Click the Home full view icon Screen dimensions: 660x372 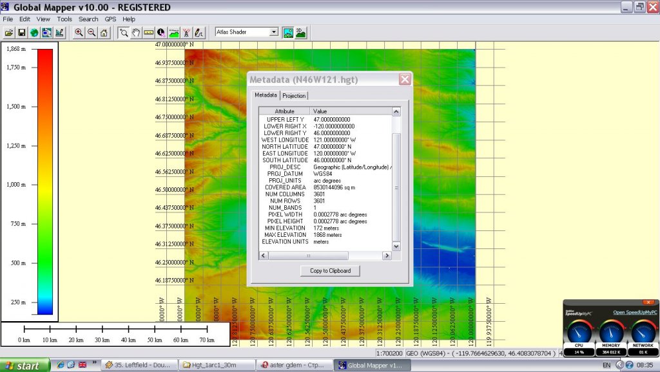(x=103, y=32)
